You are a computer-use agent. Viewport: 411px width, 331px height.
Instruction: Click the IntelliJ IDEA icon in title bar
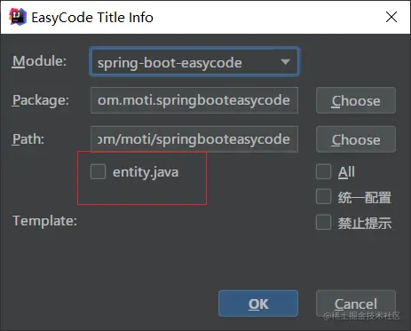pyautogui.click(x=18, y=17)
